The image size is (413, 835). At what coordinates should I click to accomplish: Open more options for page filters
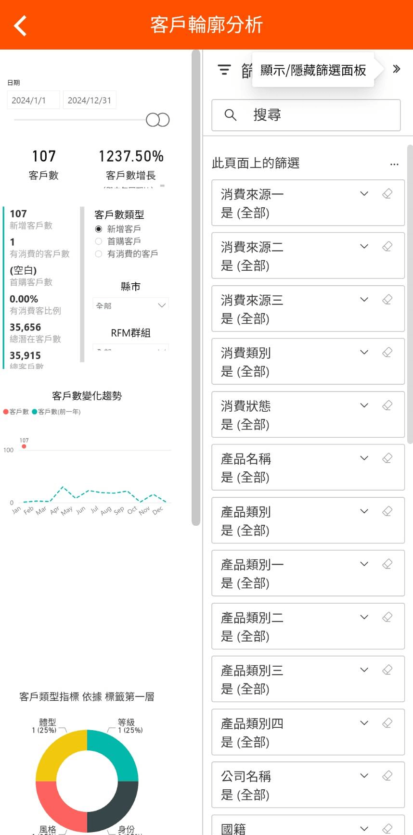pyautogui.click(x=394, y=164)
